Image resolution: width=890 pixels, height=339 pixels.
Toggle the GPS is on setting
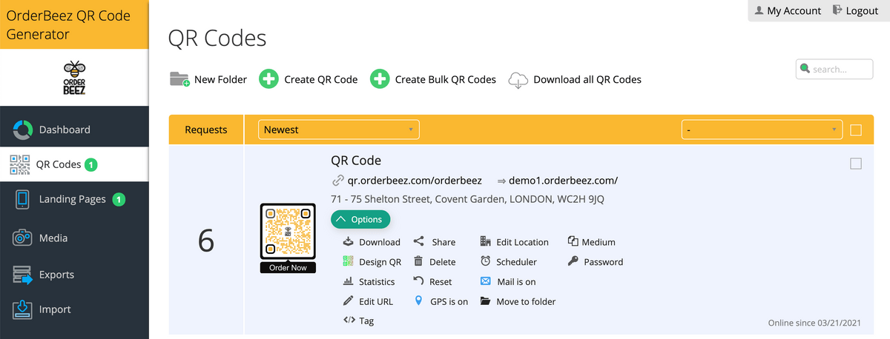click(441, 302)
